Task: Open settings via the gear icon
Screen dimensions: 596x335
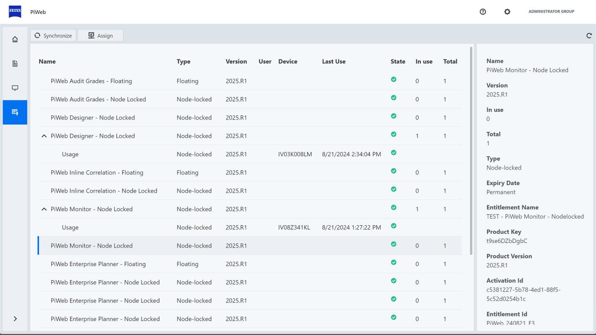Action: pyautogui.click(x=507, y=12)
